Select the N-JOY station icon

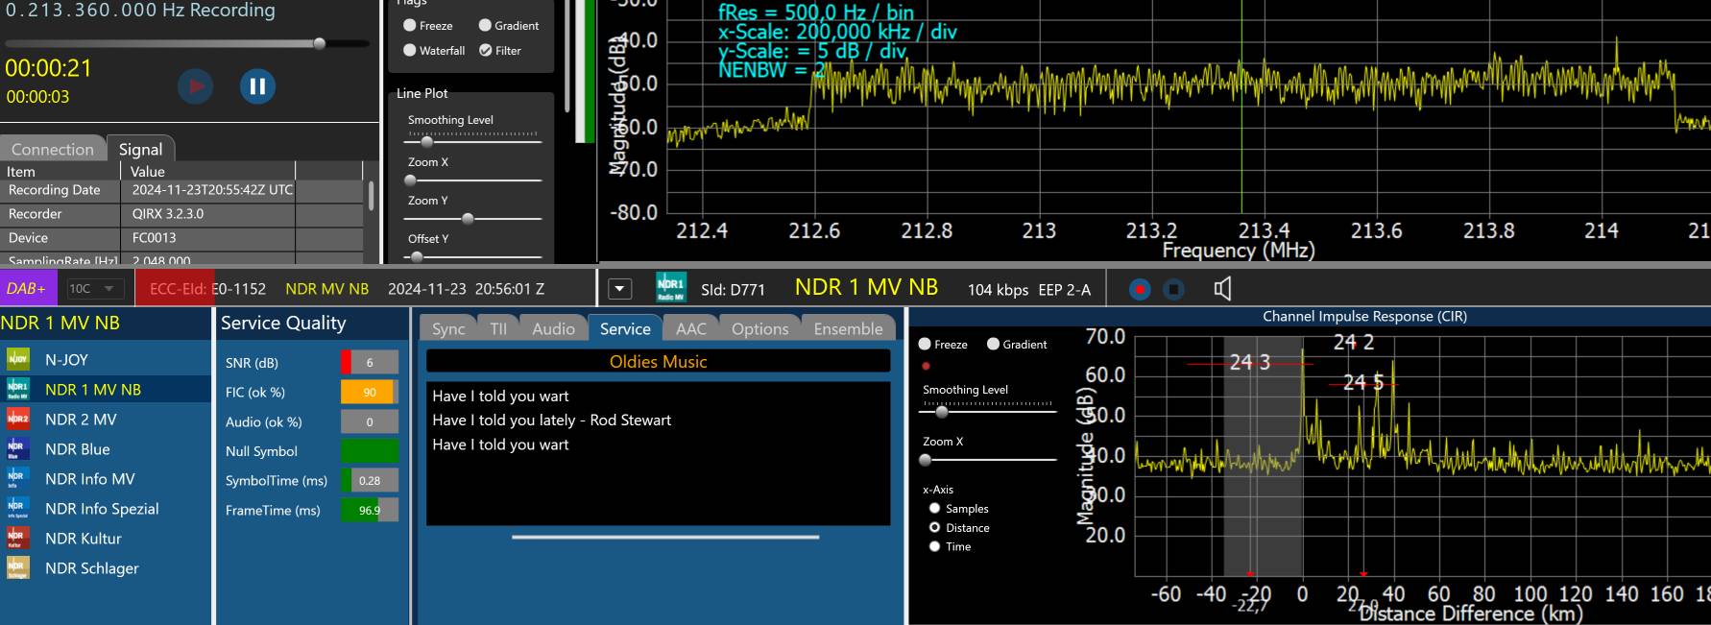tap(17, 360)
